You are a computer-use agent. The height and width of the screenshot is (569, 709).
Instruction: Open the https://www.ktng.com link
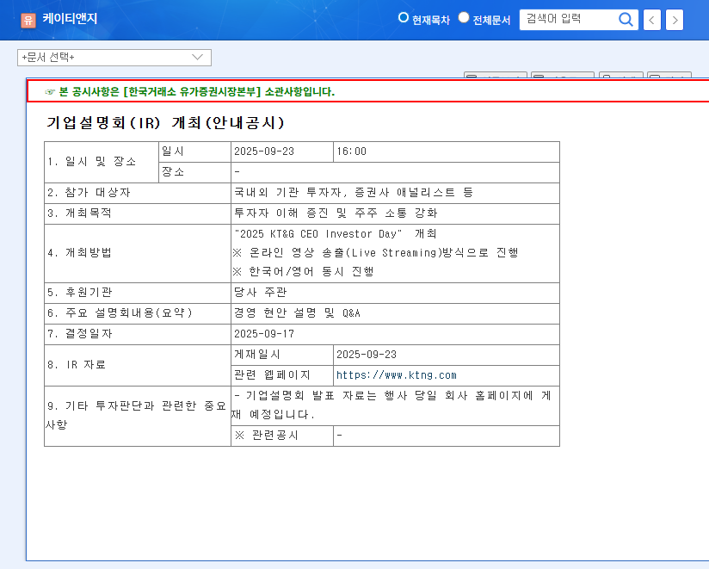396,375
